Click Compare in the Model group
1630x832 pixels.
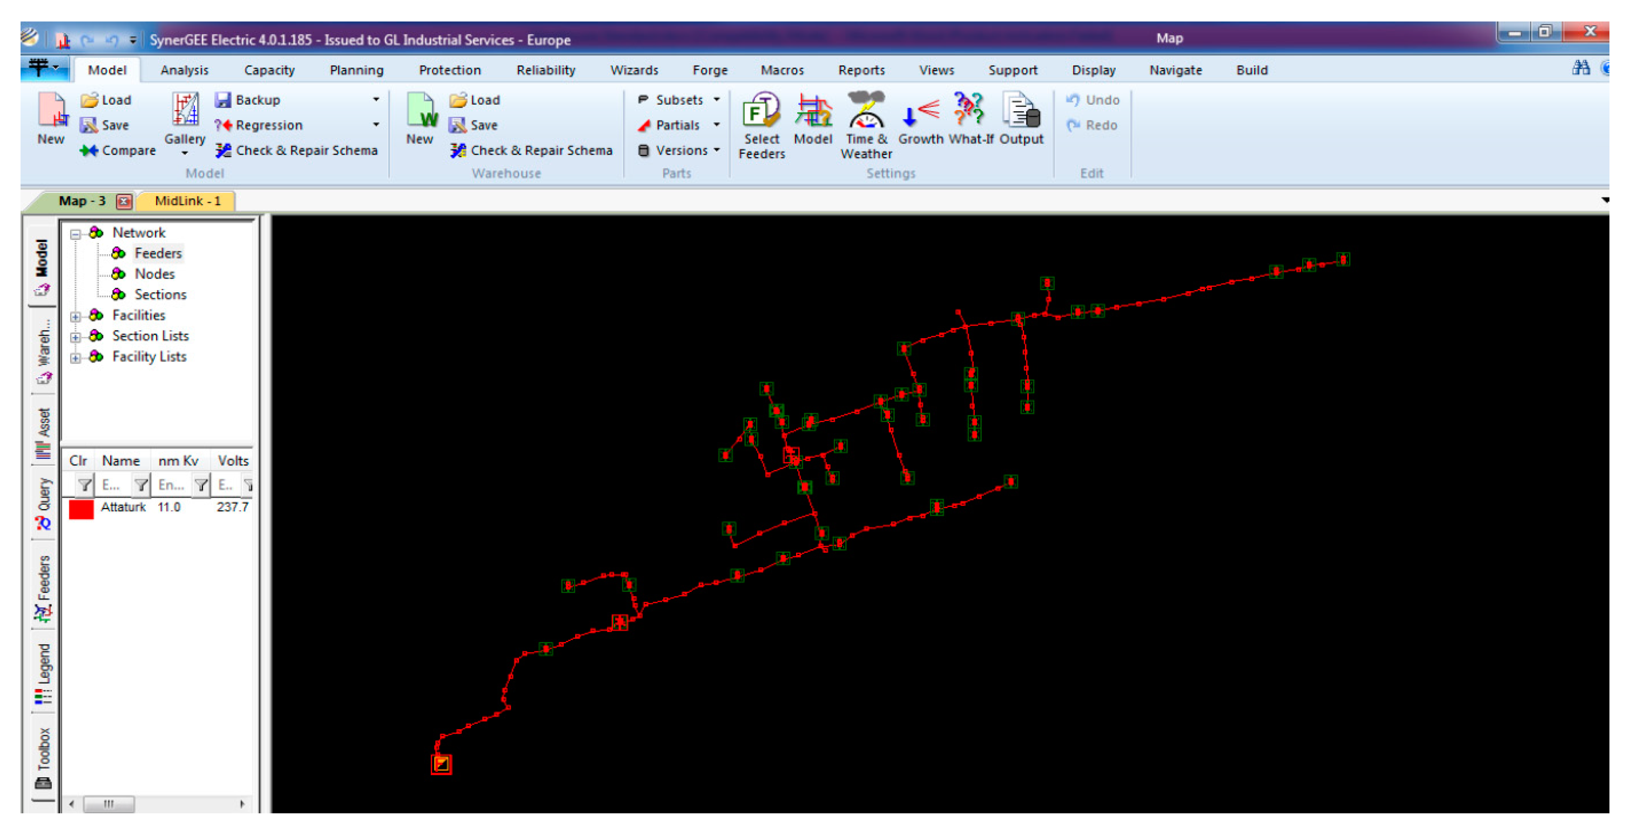(x=118, y=150)
